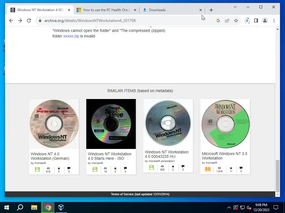Open the muted volume tray icon

coord(249,207)
